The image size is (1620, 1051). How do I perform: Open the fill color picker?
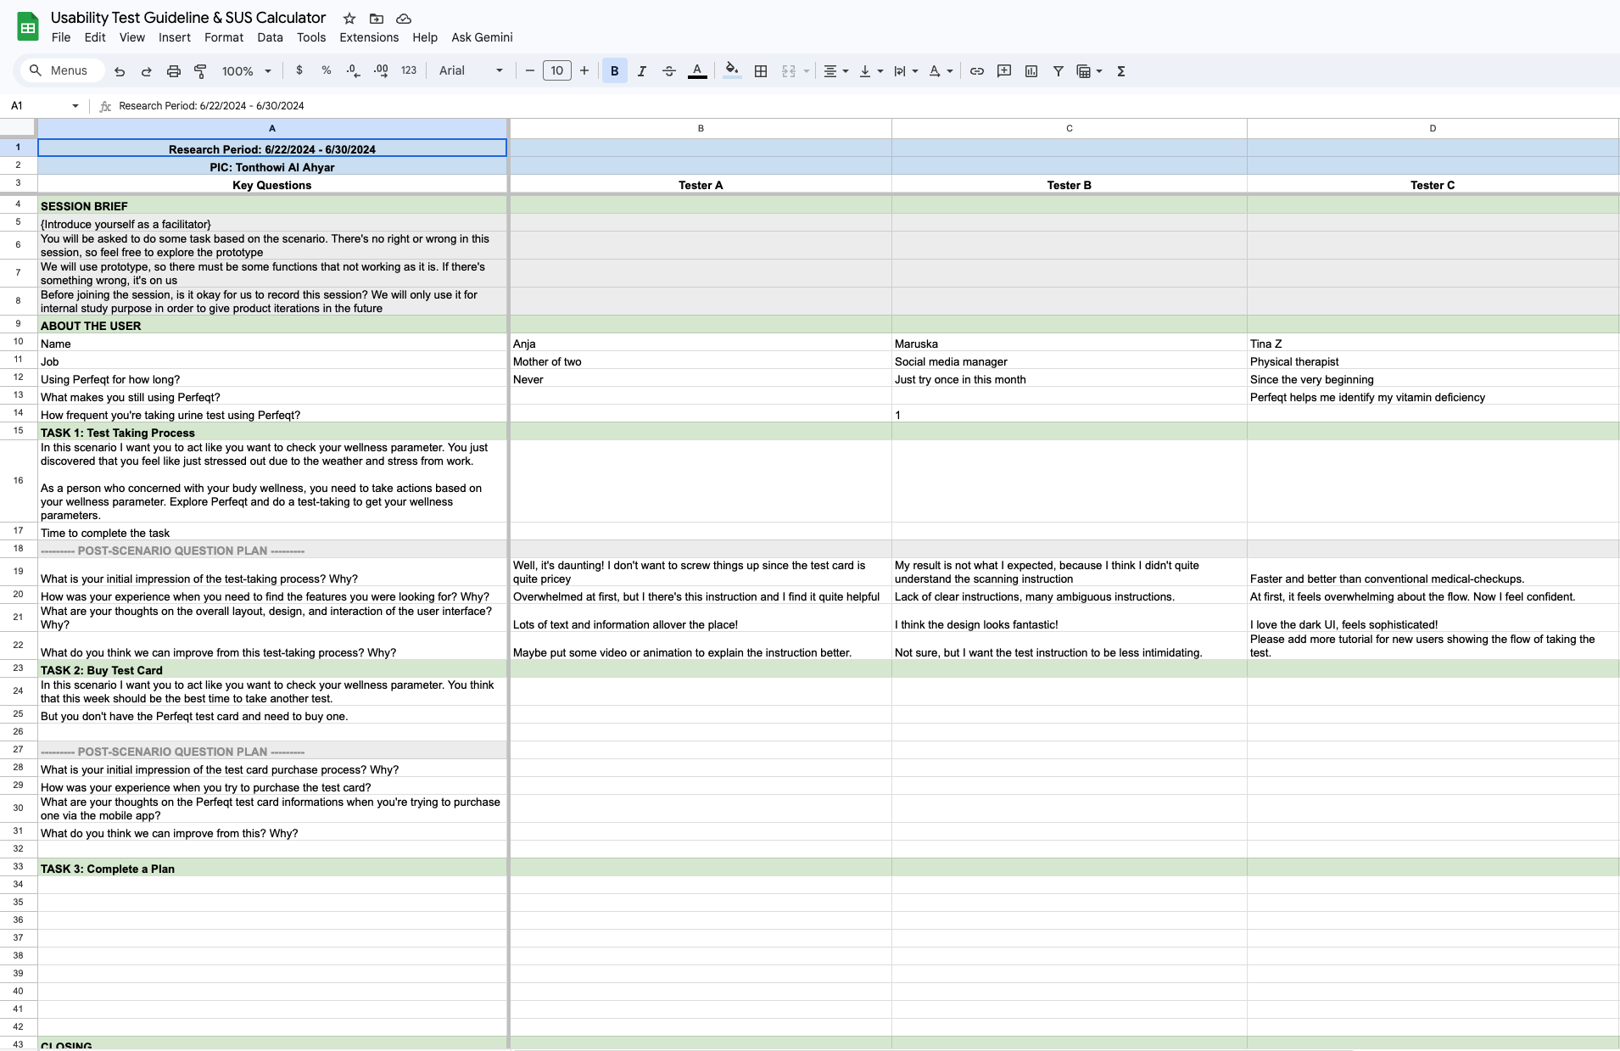(732, 71)
